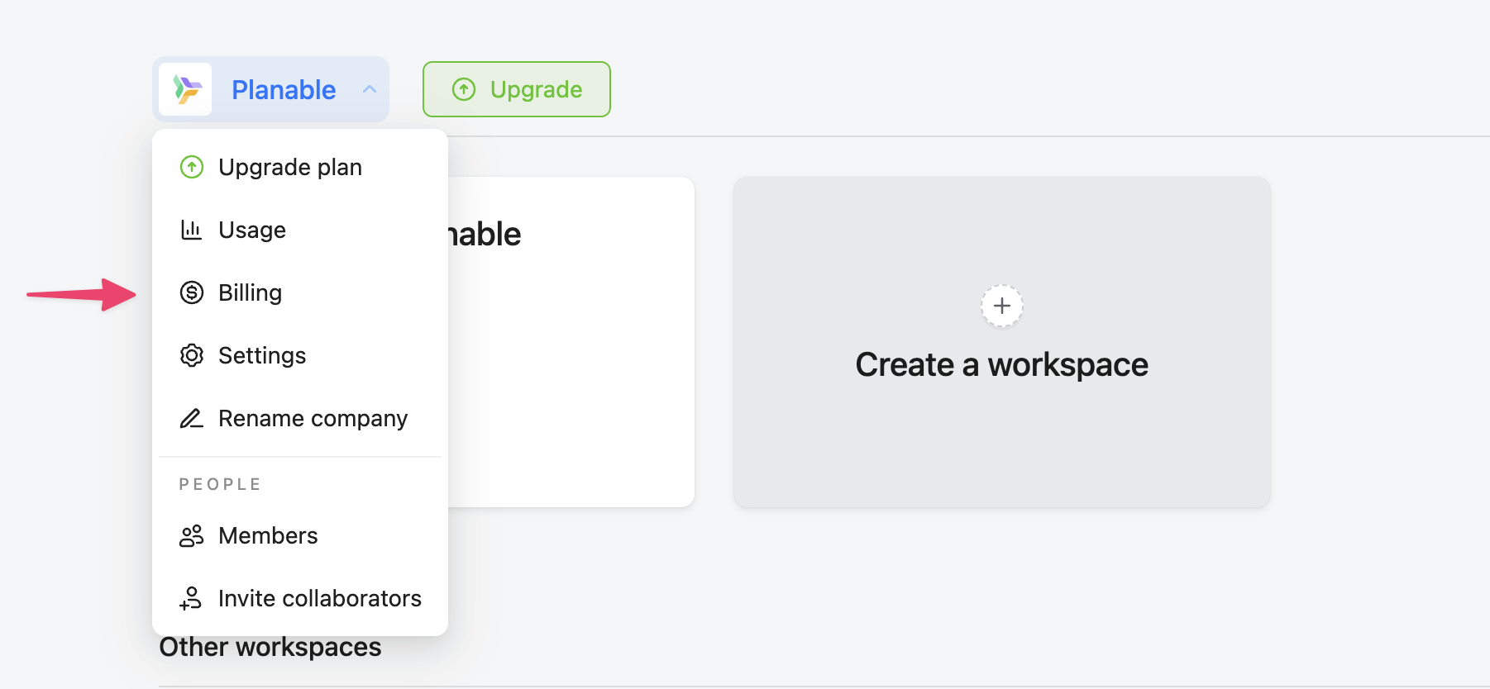Click the Planable logo icon
Viewport: 1490px width, 689px height.
click(186, 89)
